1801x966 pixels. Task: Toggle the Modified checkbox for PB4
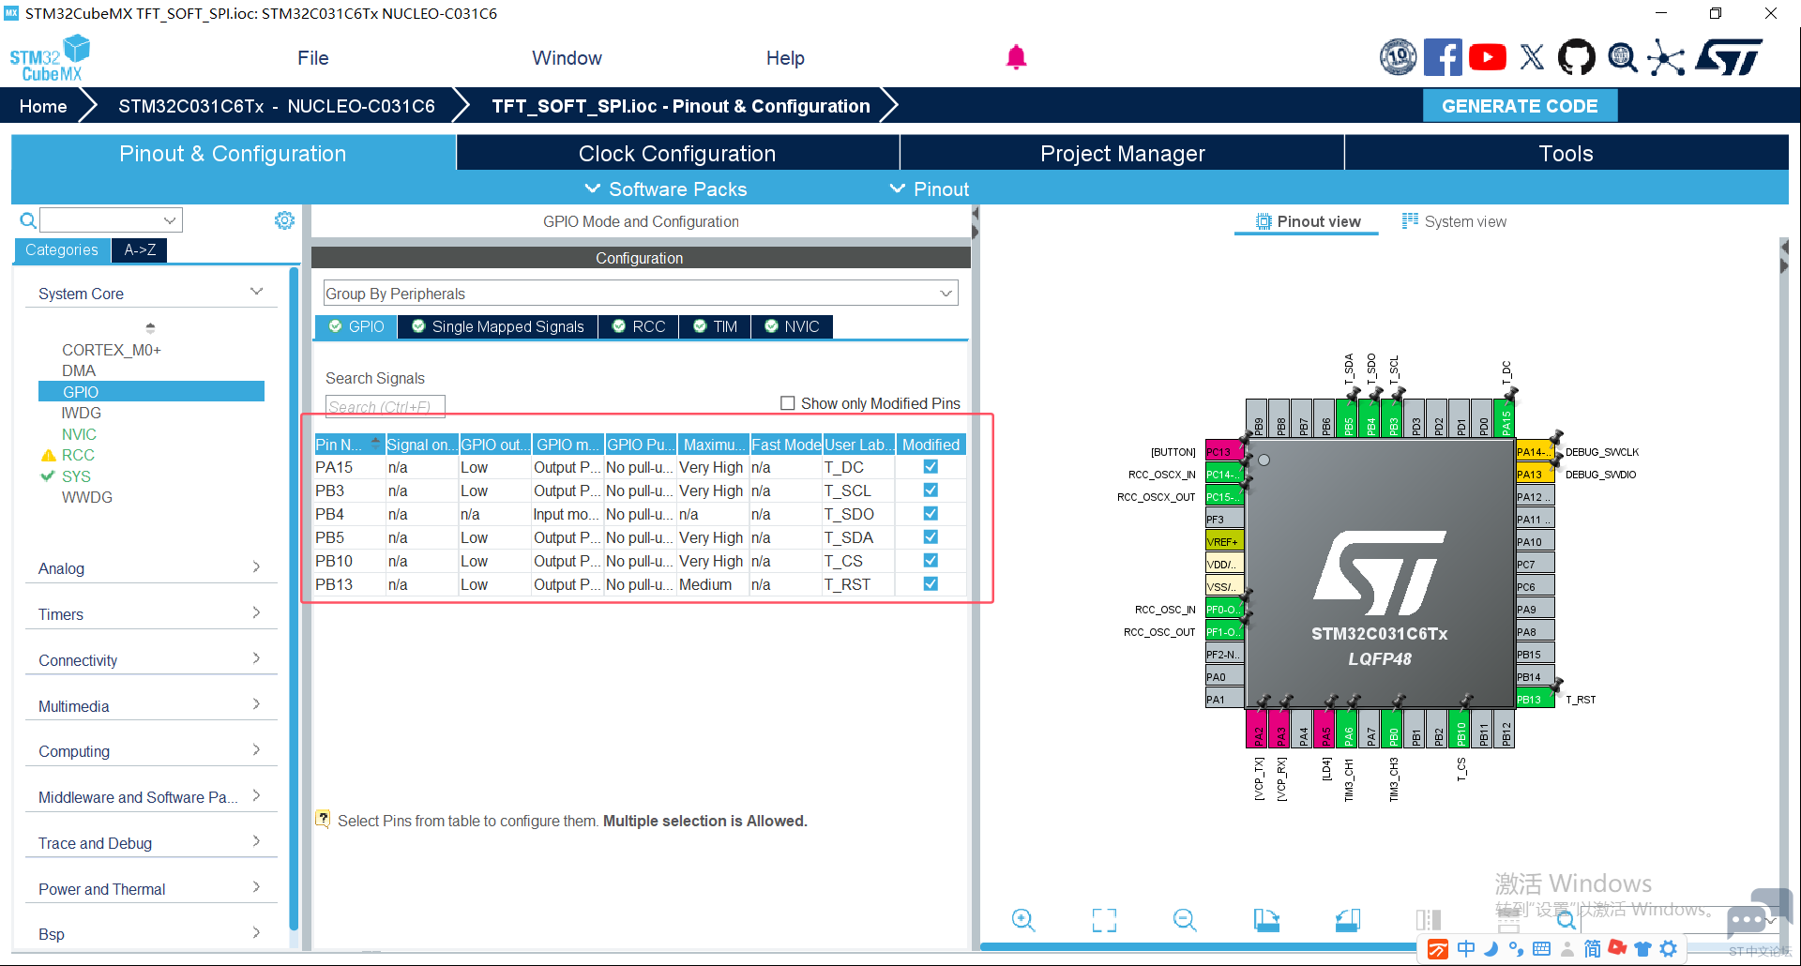931,513
